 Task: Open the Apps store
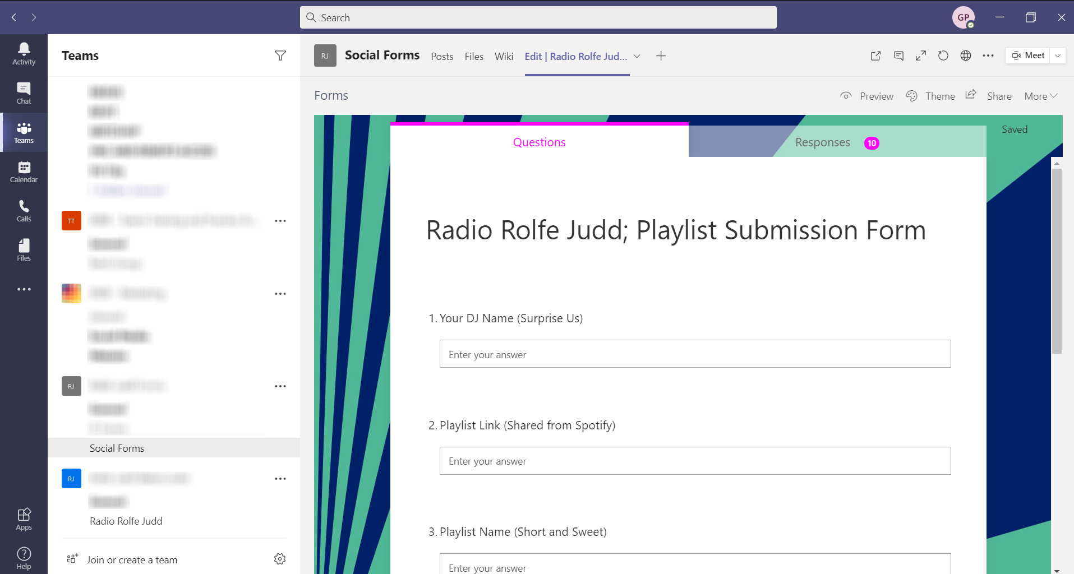(x=24, y=519)
